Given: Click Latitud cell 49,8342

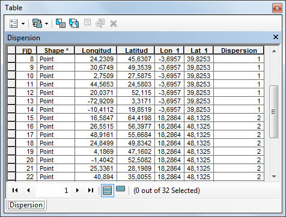Looking at the screenshot, I should pos(136,143).
